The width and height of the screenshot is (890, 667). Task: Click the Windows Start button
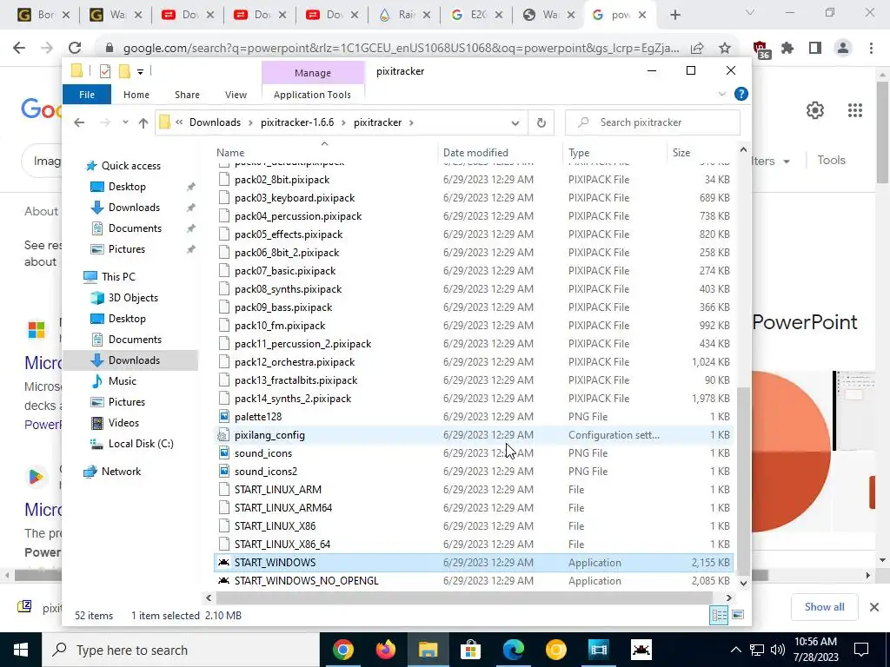[21, 650]
